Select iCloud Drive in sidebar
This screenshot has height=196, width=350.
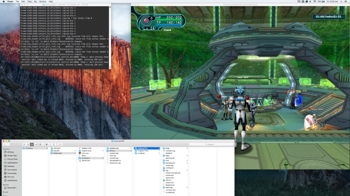coord(12,159)
